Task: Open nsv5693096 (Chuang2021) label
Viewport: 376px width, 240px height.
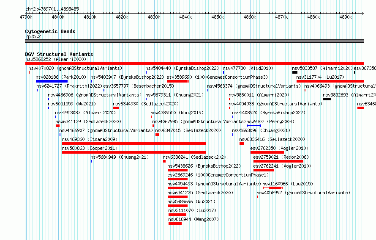Action: coord(261,130)
